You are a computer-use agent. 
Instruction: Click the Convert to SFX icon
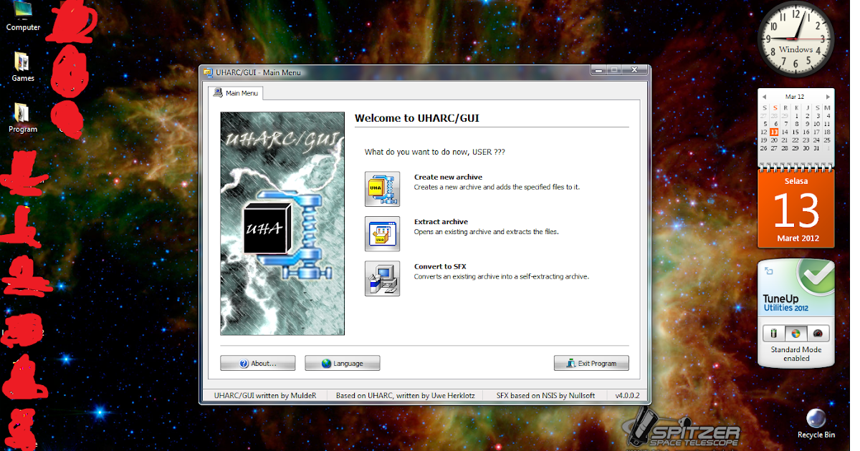[382, 278]
